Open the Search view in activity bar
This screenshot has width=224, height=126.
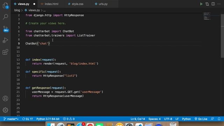tap(6, 17)
